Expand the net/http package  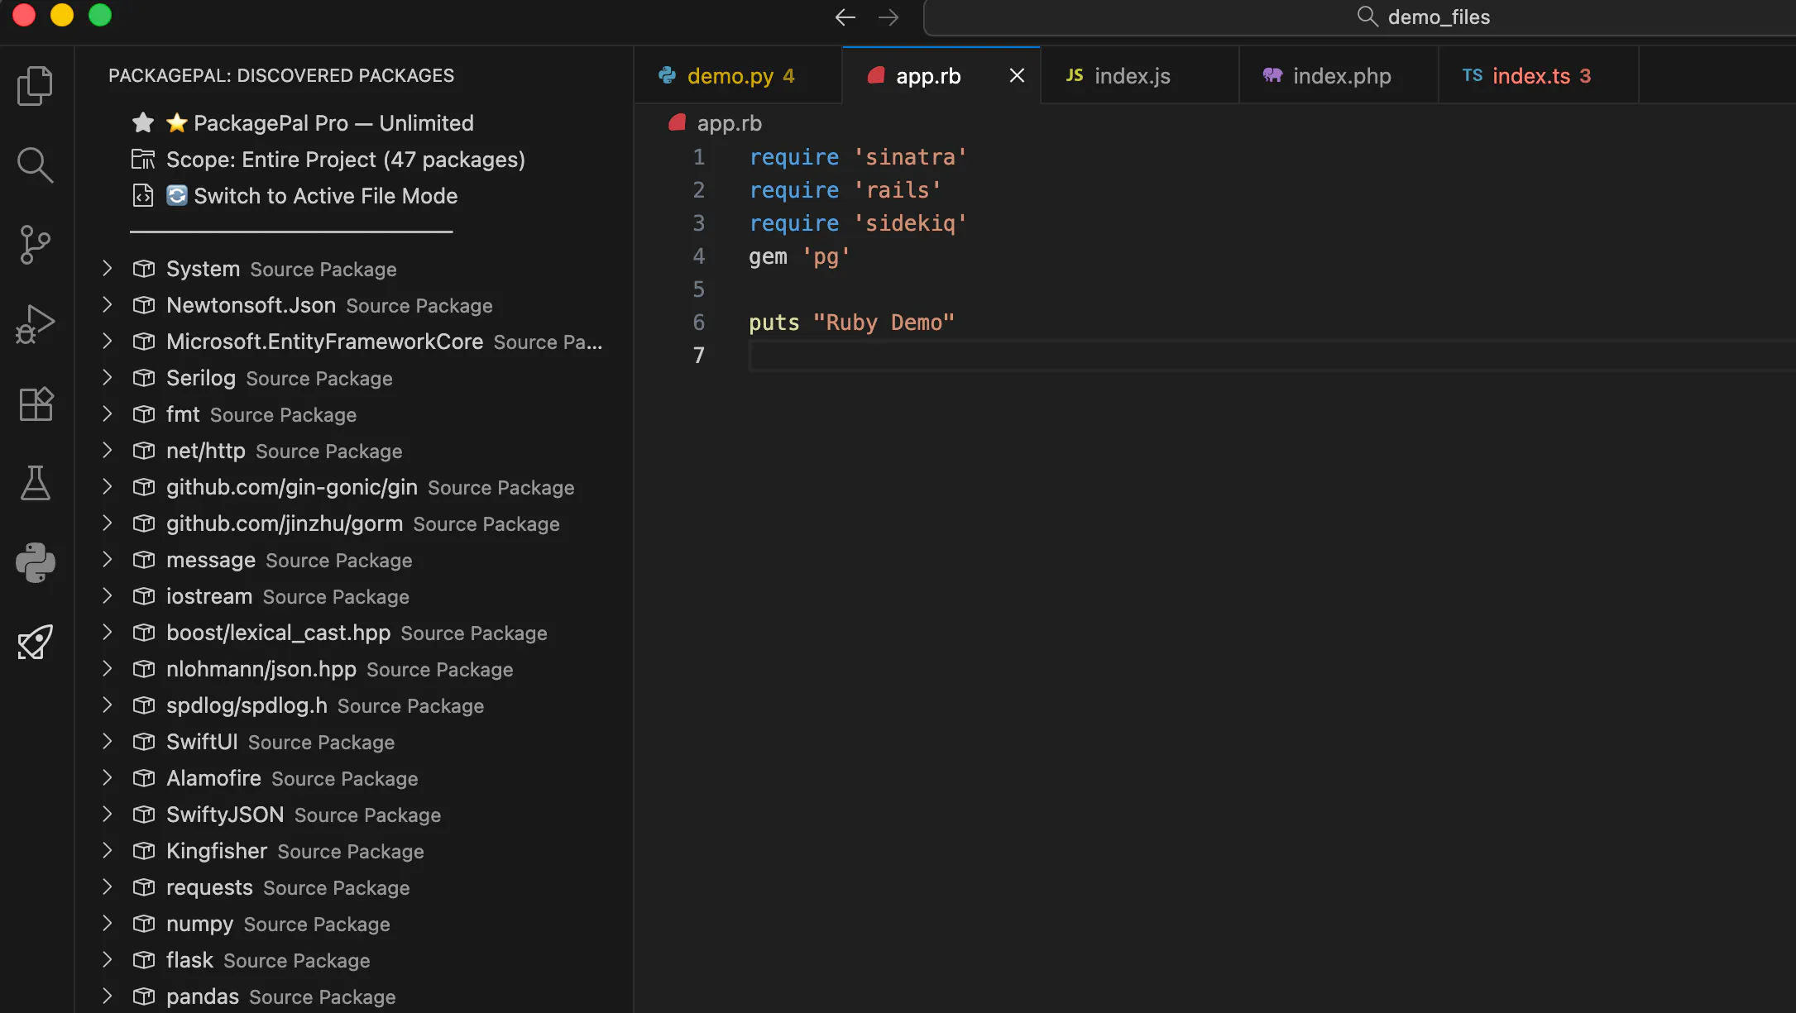click(x=107, y=451)
